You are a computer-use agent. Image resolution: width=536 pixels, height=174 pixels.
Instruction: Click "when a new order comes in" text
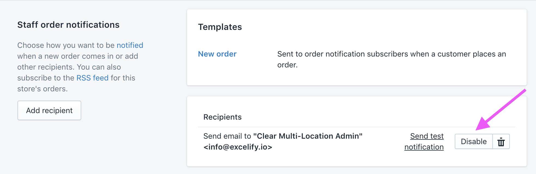pyautogui.click(x=65, y=56)
